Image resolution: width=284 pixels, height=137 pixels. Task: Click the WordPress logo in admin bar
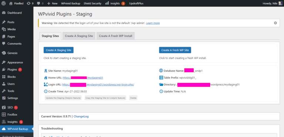click(3, 3)
